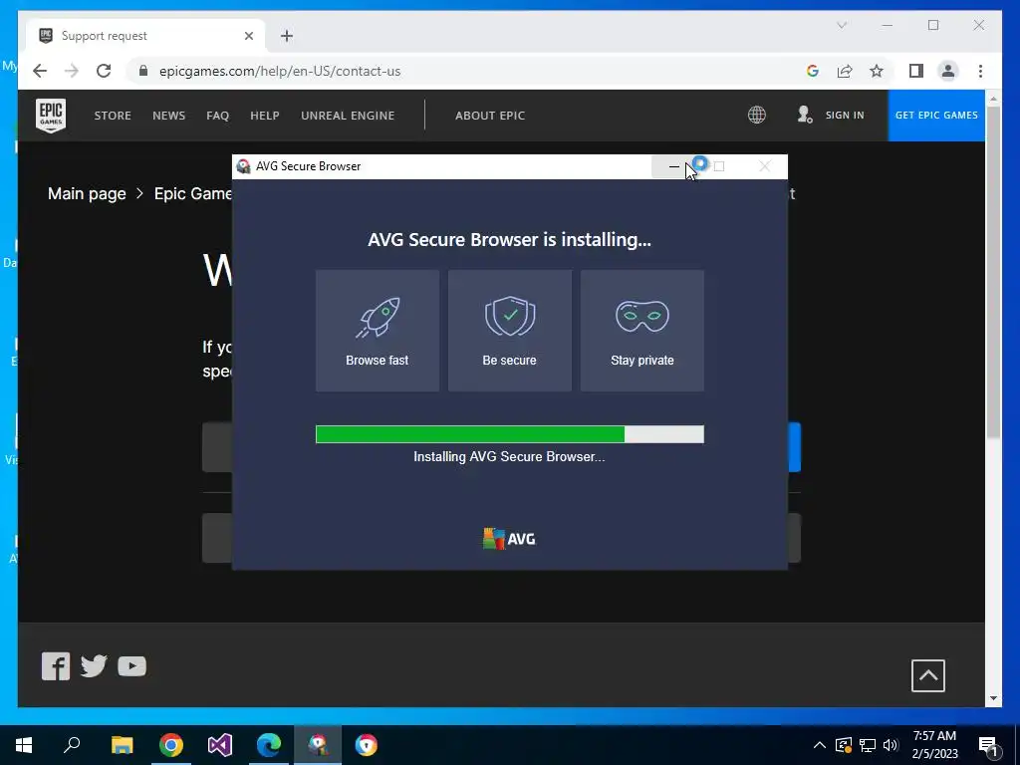Open the taskbar clock and date

934,745
